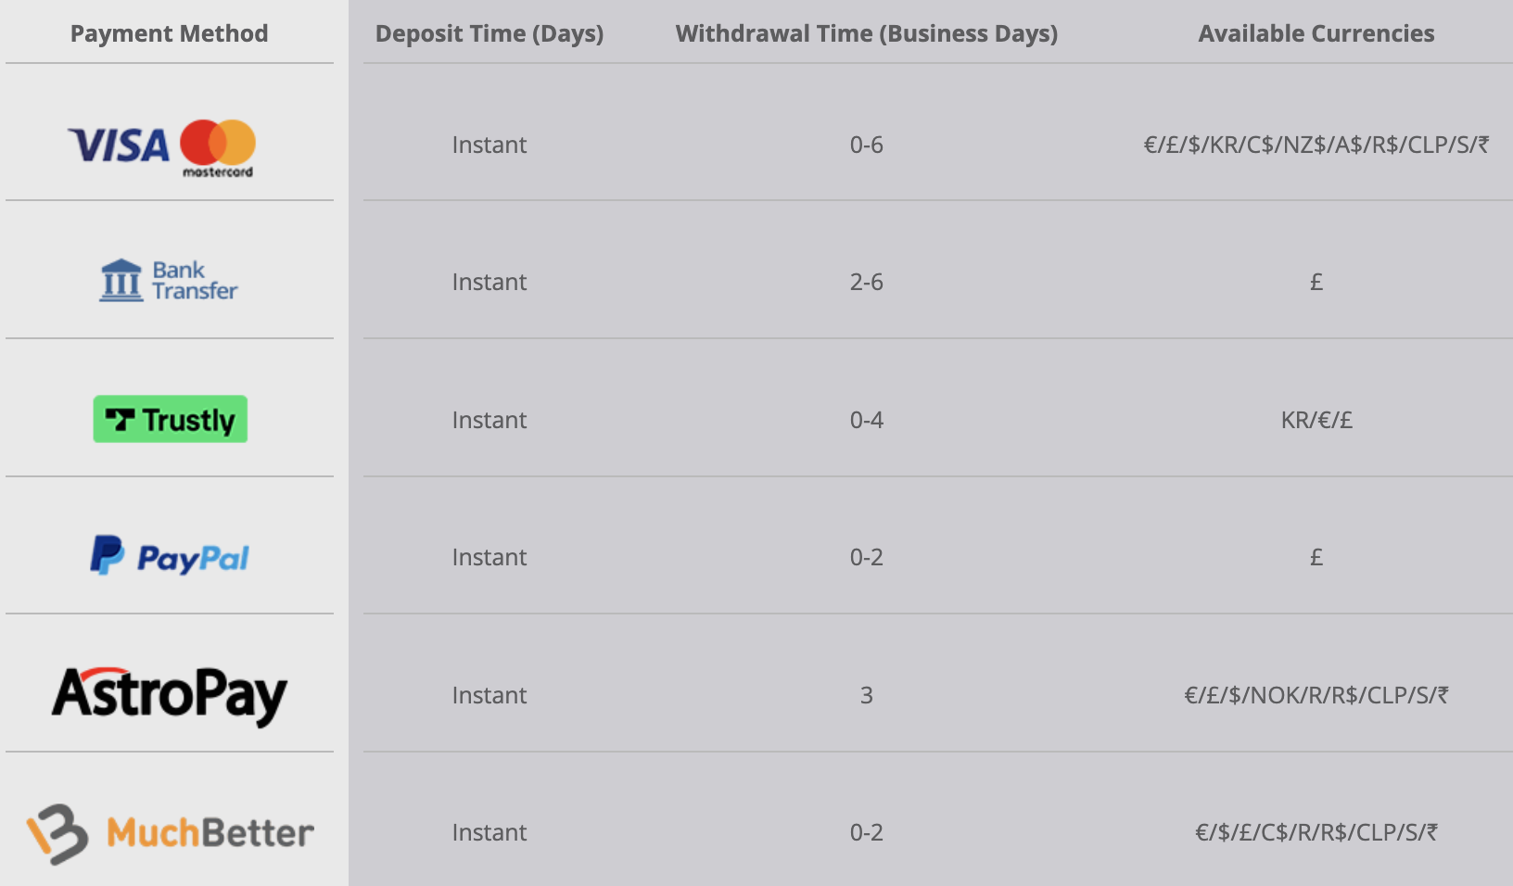
Task: Select the Bank Transfer logo
Action: click(169, 280)
